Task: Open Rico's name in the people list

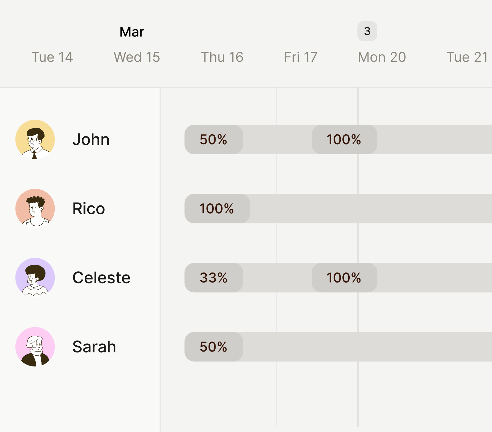Action: tap(88, 209)
